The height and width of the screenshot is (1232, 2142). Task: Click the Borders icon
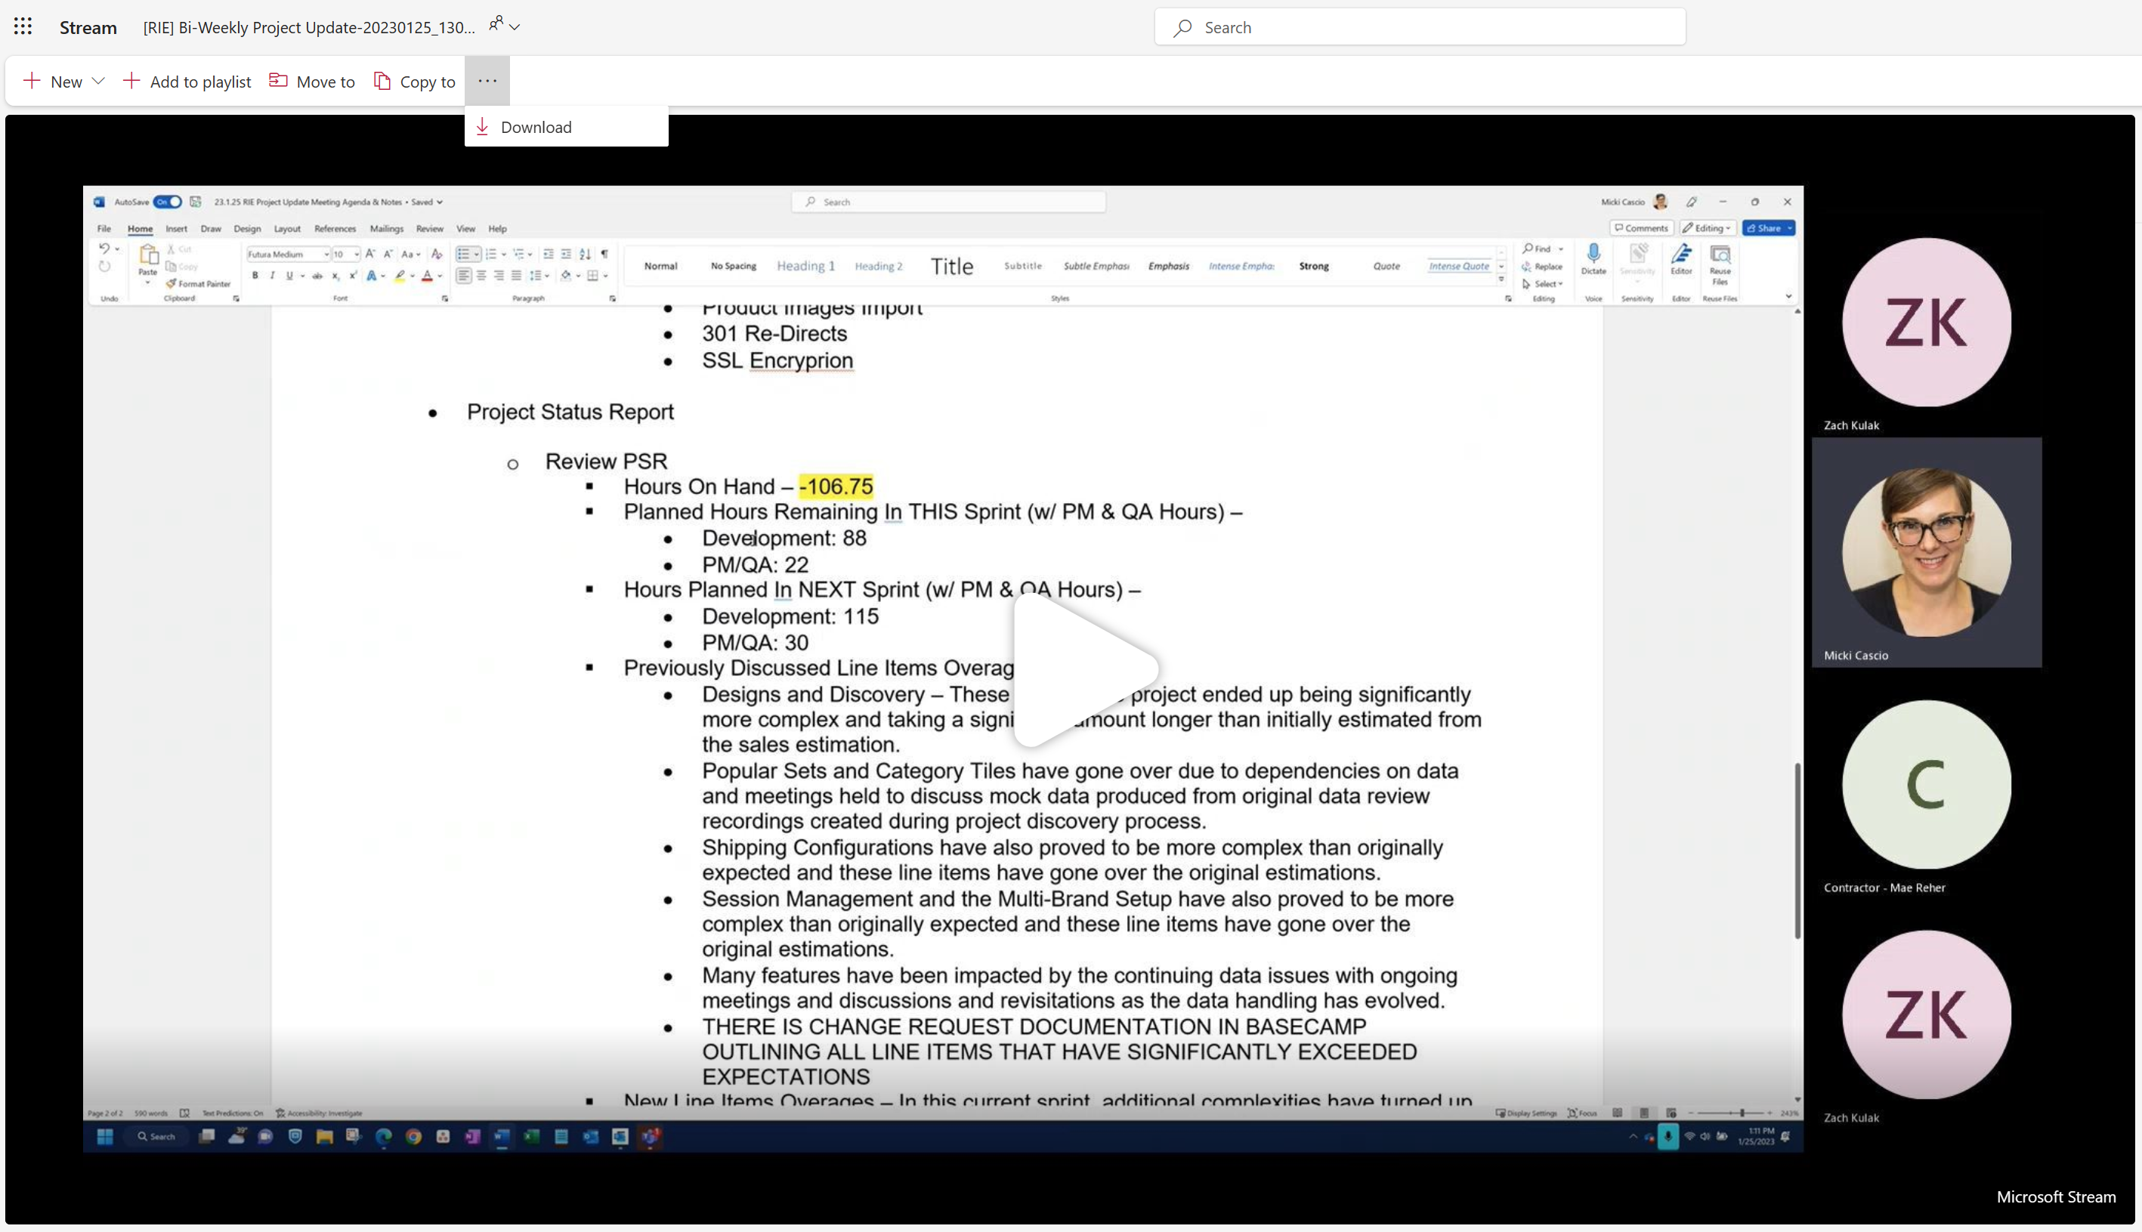[x=593, y=276]
